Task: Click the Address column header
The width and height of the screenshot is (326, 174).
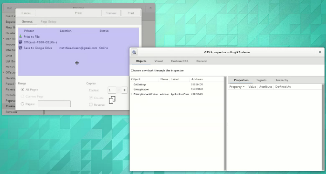Action: [197, 79]
